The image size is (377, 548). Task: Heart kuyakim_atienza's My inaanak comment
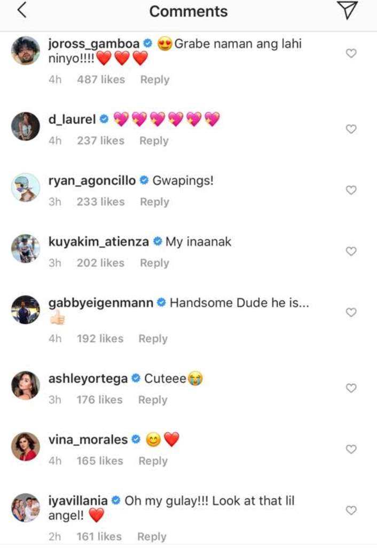tap(351, 252)
